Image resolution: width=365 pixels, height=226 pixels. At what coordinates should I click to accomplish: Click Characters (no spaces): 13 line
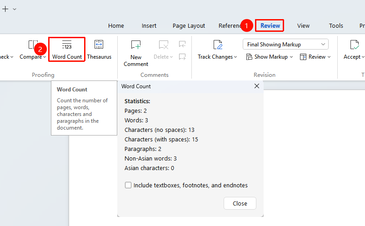(x=160, y=130)
